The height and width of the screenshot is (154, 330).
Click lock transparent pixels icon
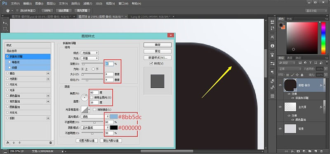(x=288, y=75)
